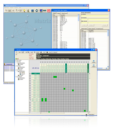Image resolution: width=116 pixels, height=139 pixels.
Task: Switch to the Mixed buses tab
Action: tap(64, 13)
